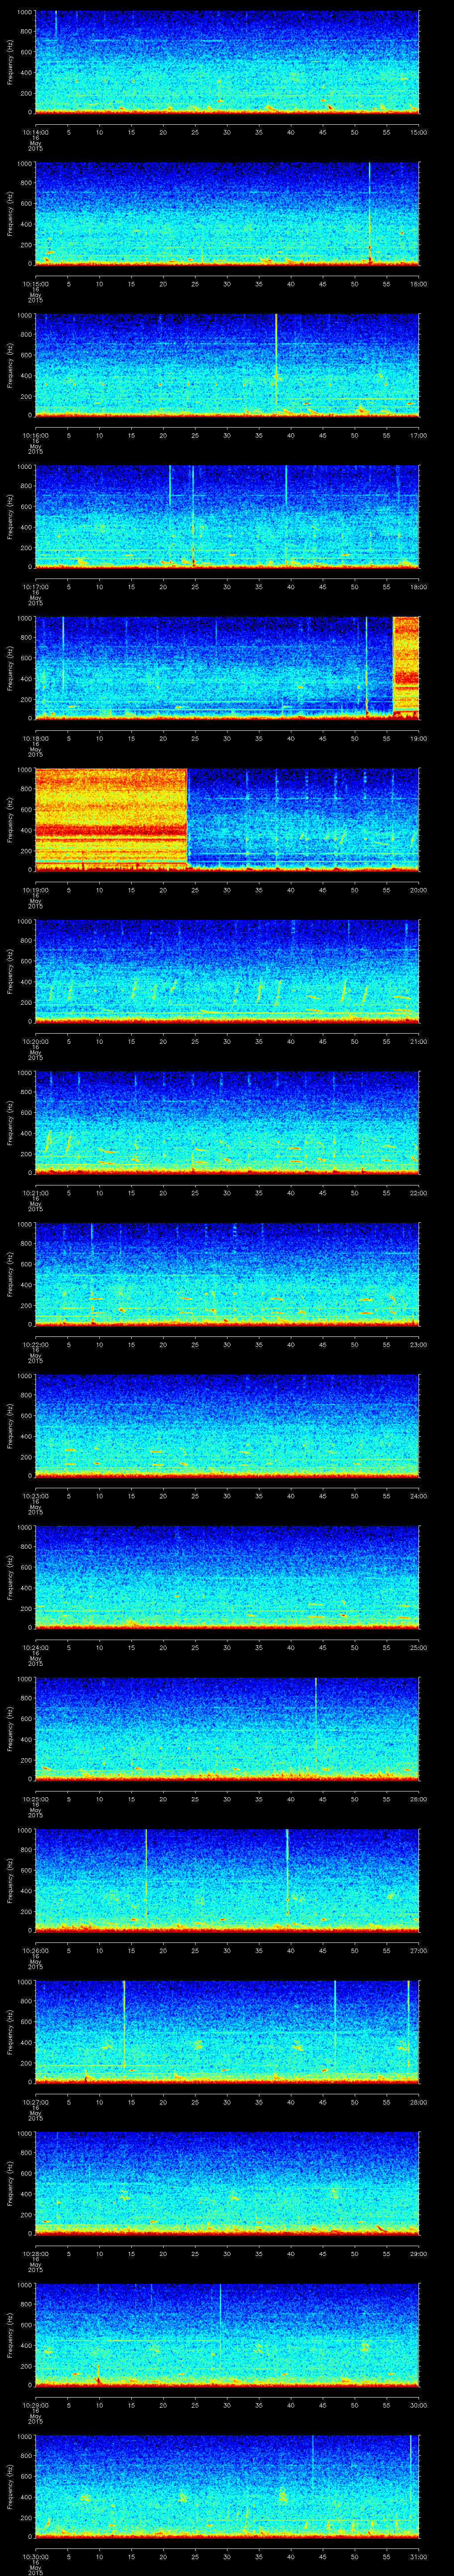Select the 10:24:00 start time label
Viewport: 454px width, 2576px height.
click(x=35, y=1647)
